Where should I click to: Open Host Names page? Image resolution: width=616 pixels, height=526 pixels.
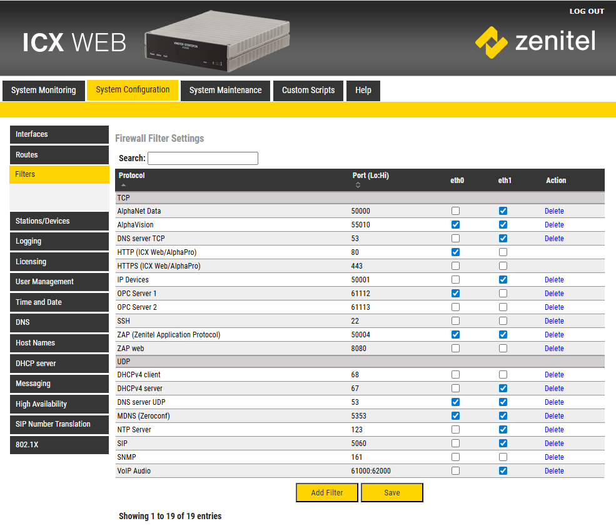tap(59, 343)
